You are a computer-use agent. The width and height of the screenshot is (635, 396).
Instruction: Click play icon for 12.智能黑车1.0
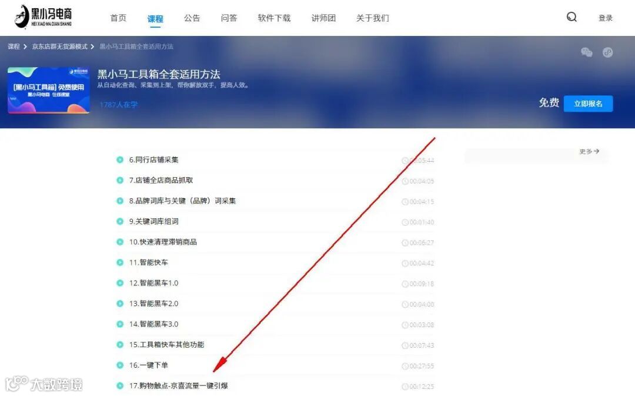click(x=120, y=283)
